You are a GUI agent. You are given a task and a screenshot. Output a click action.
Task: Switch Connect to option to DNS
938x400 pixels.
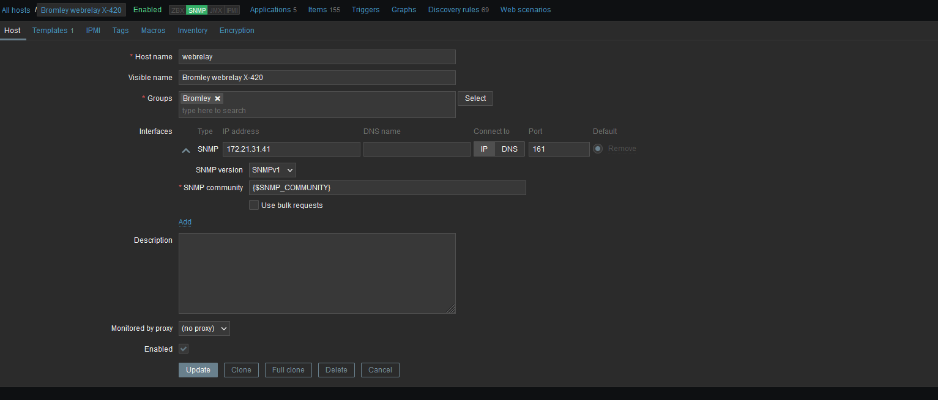[x=509, y=149]
